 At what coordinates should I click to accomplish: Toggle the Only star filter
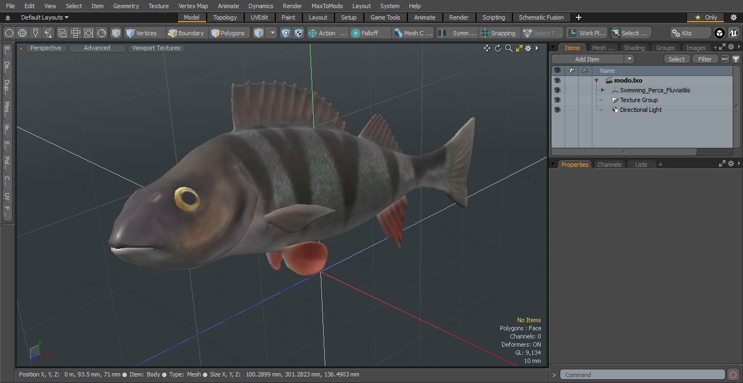(706, 17)
